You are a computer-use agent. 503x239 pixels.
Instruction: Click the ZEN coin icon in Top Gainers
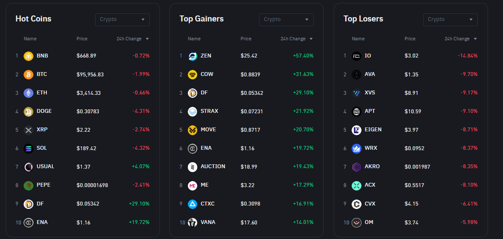pyautogui.click(x=193, y=56)
